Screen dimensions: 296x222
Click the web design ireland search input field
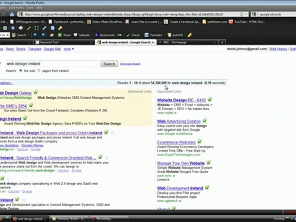click(52, 64)
